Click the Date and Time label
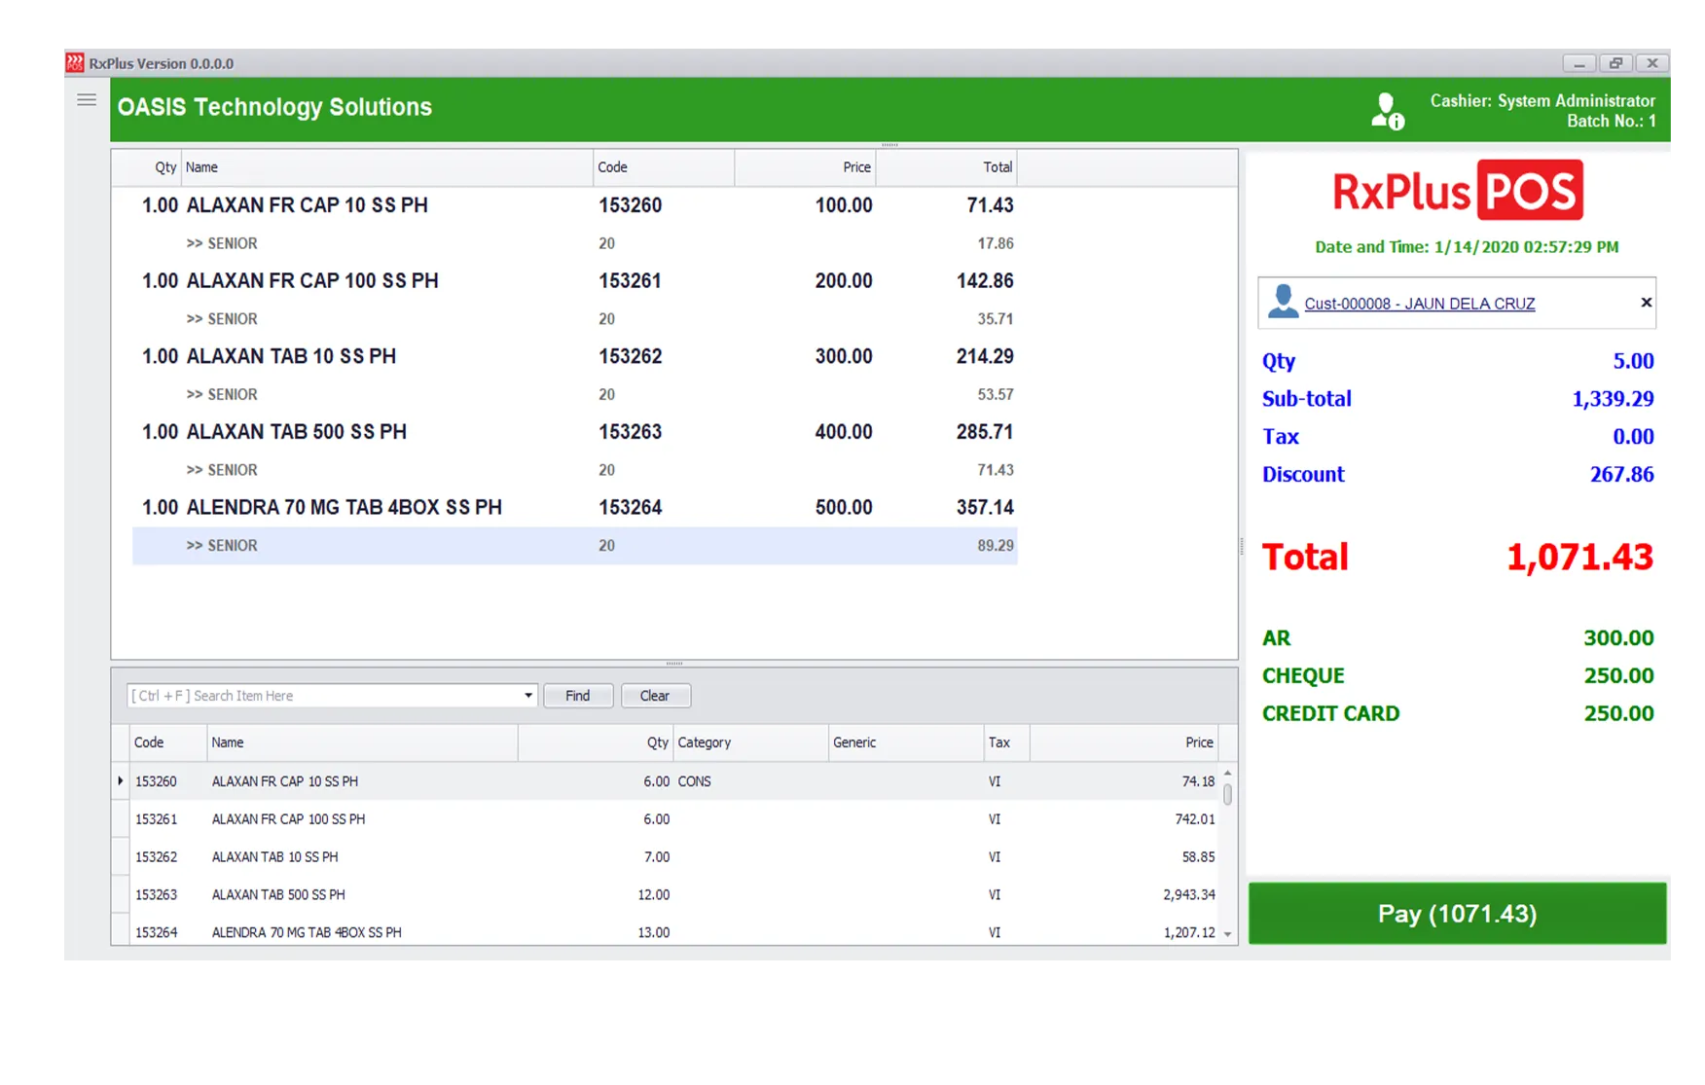 point(1467,247)
